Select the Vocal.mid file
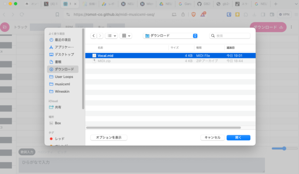The width and height of the screenshot is (299, 174). click(170, 55)
